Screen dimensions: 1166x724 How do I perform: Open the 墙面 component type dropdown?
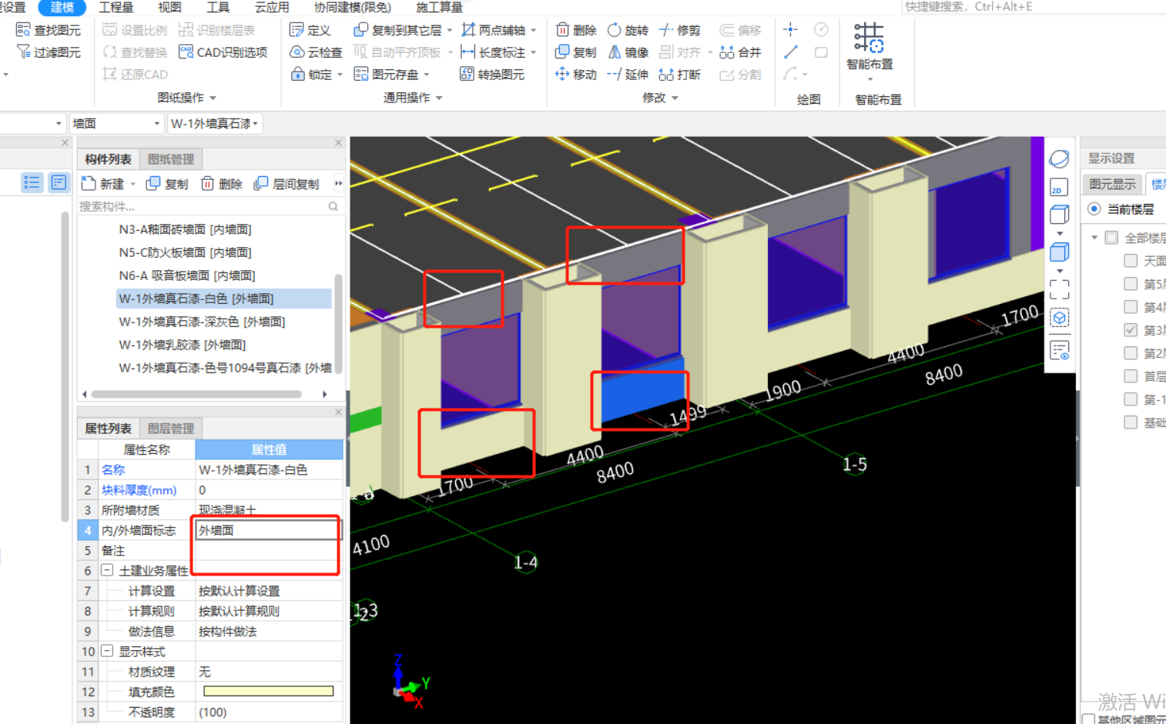click(116, 123)
